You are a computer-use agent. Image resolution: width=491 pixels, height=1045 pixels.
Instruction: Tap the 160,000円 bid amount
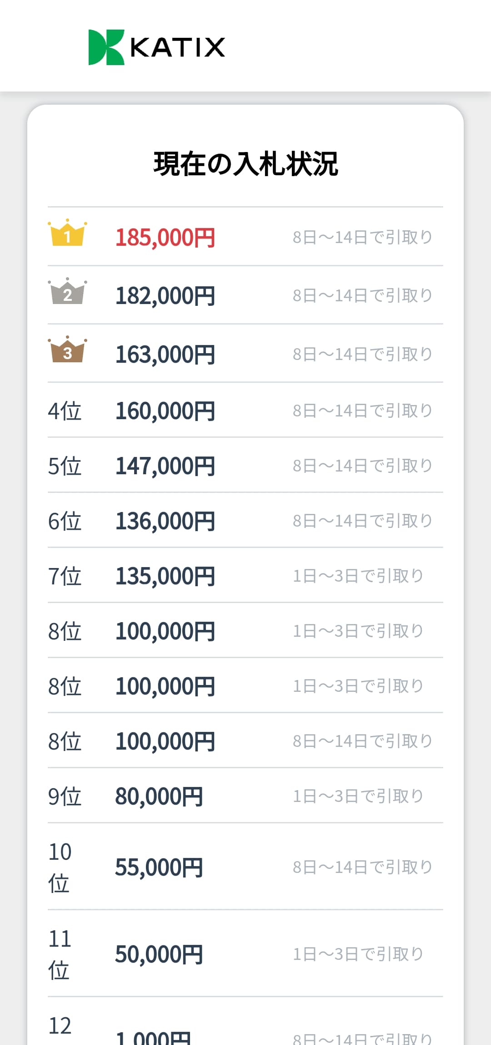tap(165, 411)
